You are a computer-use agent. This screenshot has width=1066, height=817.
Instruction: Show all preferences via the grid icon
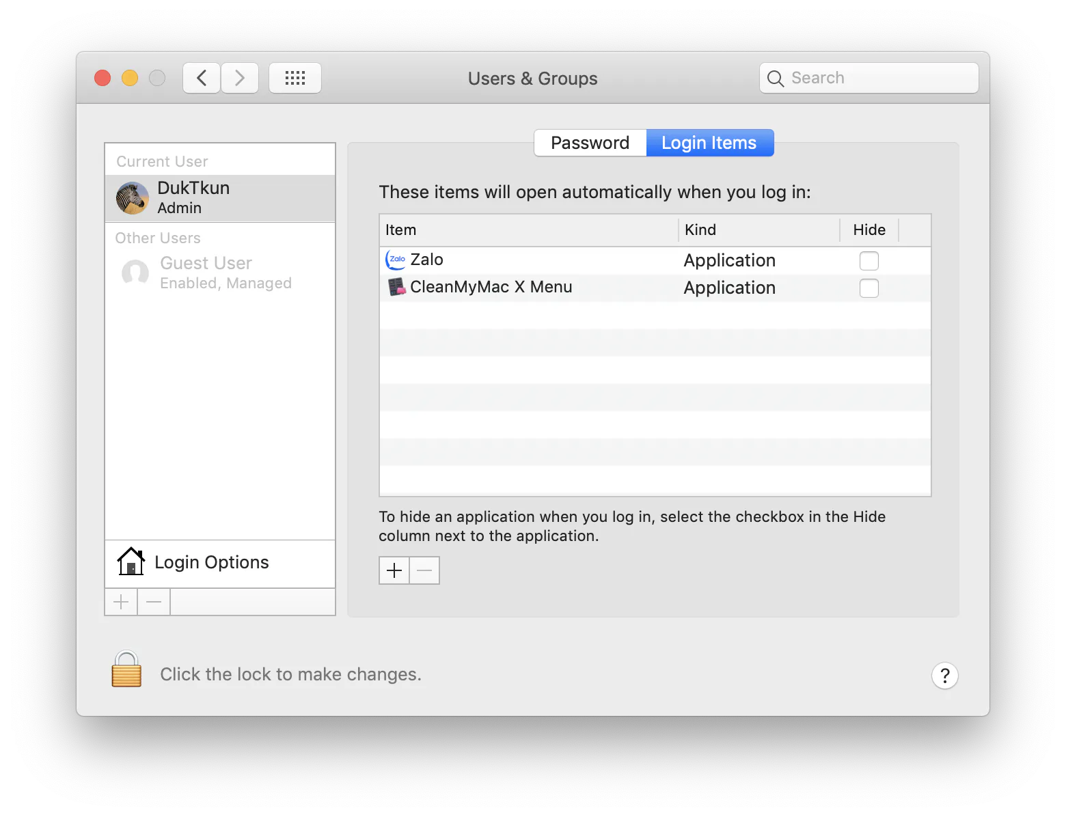[x=295, y=78]
